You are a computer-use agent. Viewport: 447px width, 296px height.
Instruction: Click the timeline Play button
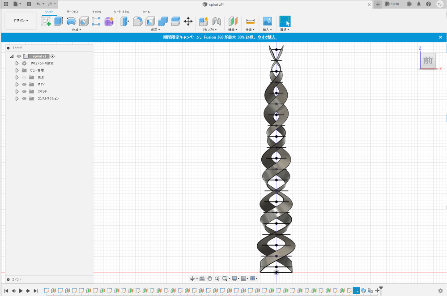[x=21, y=291]
